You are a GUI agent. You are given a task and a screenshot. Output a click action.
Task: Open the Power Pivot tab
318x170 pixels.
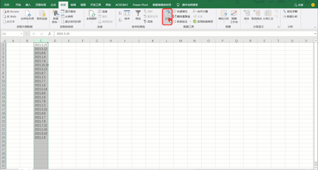pyautogui.click(x=140, y=5)
